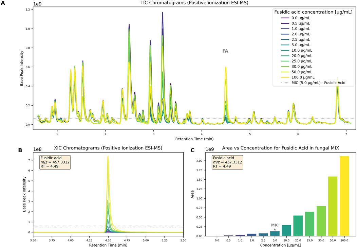Screen dimensions: 357x248
Task: Click y-axis tick "1.75" in panel C
Action: click(200, 170)
